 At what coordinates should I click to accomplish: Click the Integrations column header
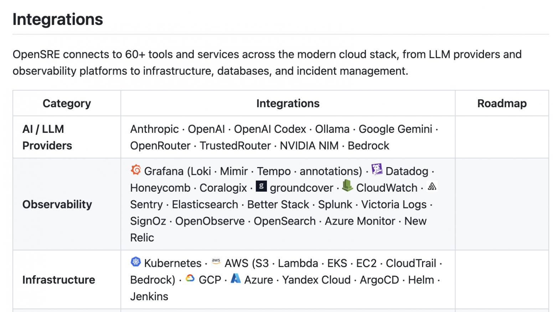[288, 103]
